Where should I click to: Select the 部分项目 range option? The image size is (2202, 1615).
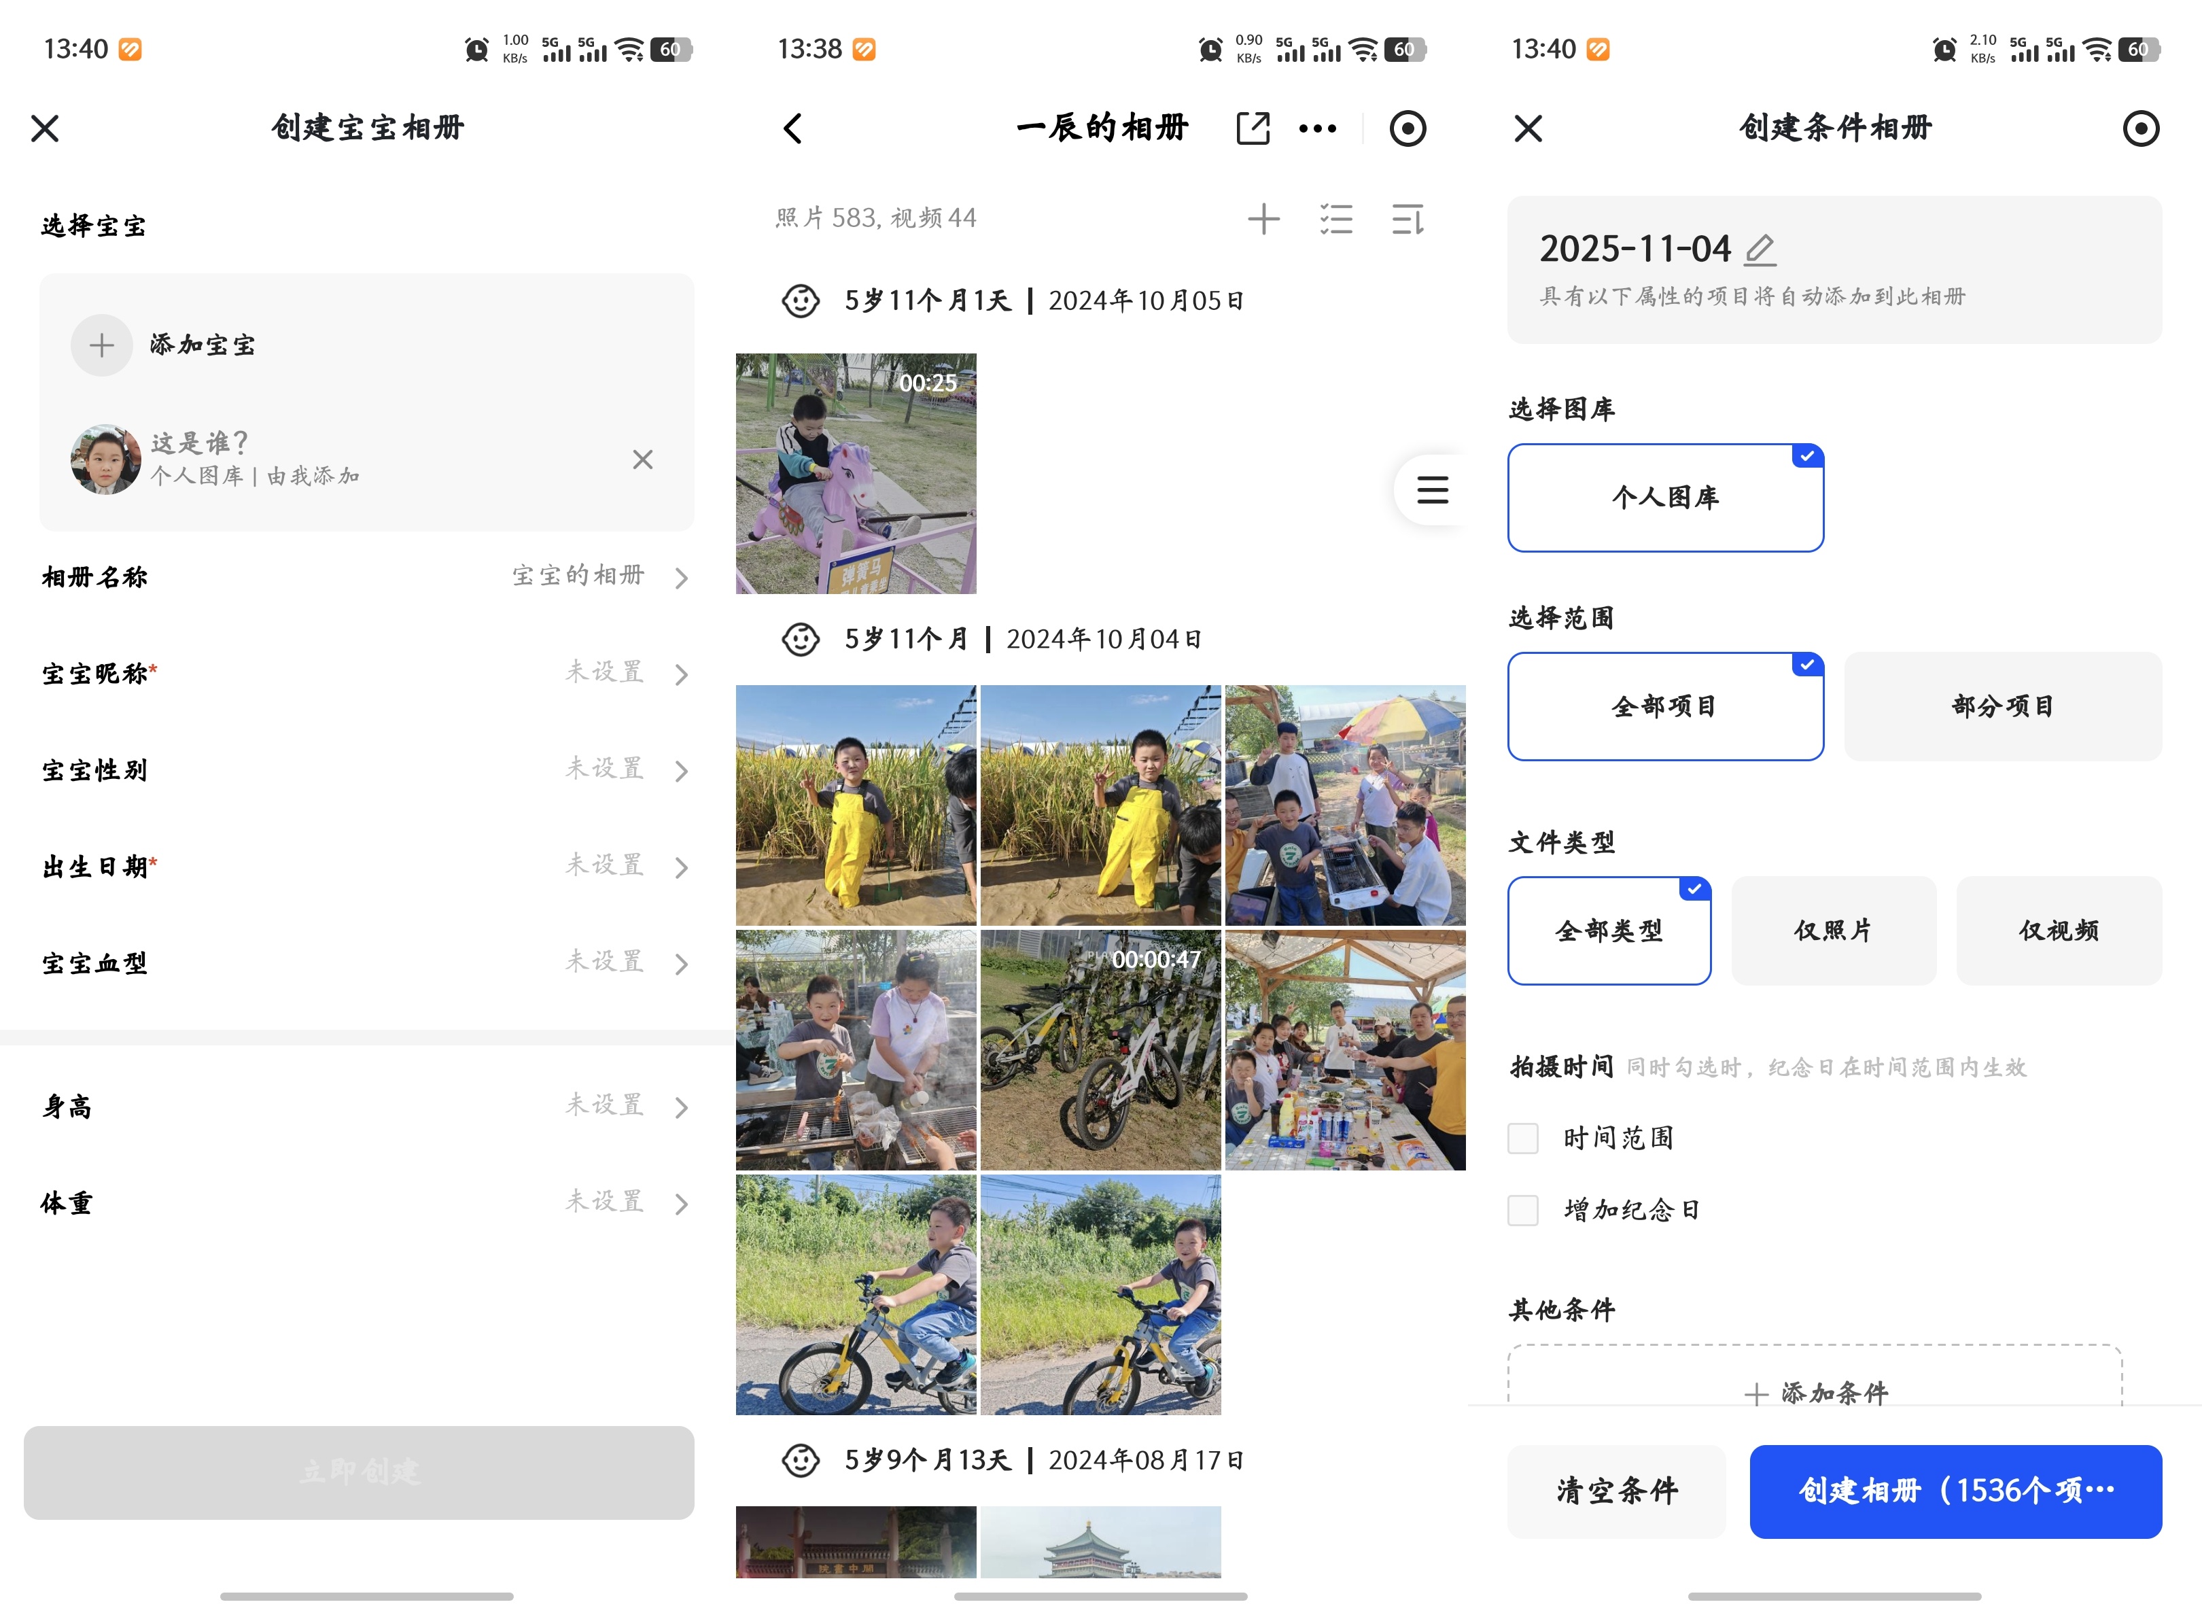(x=2002, y=706)
